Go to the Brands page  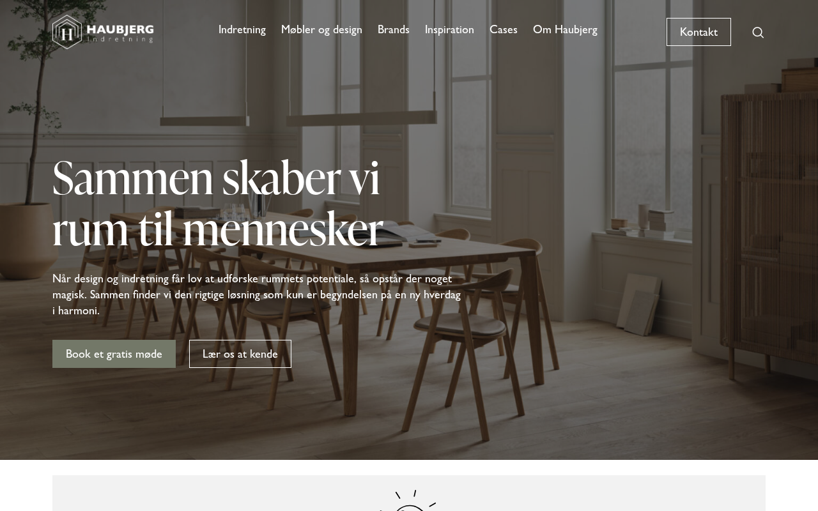point(394,29)
